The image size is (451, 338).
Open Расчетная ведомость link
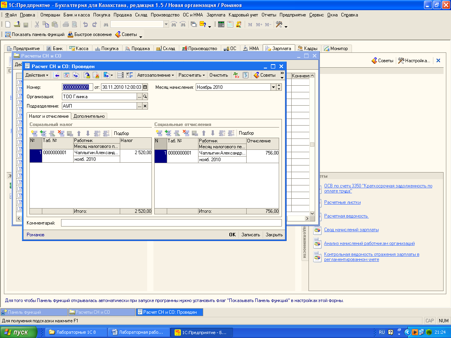coord(346,216)
